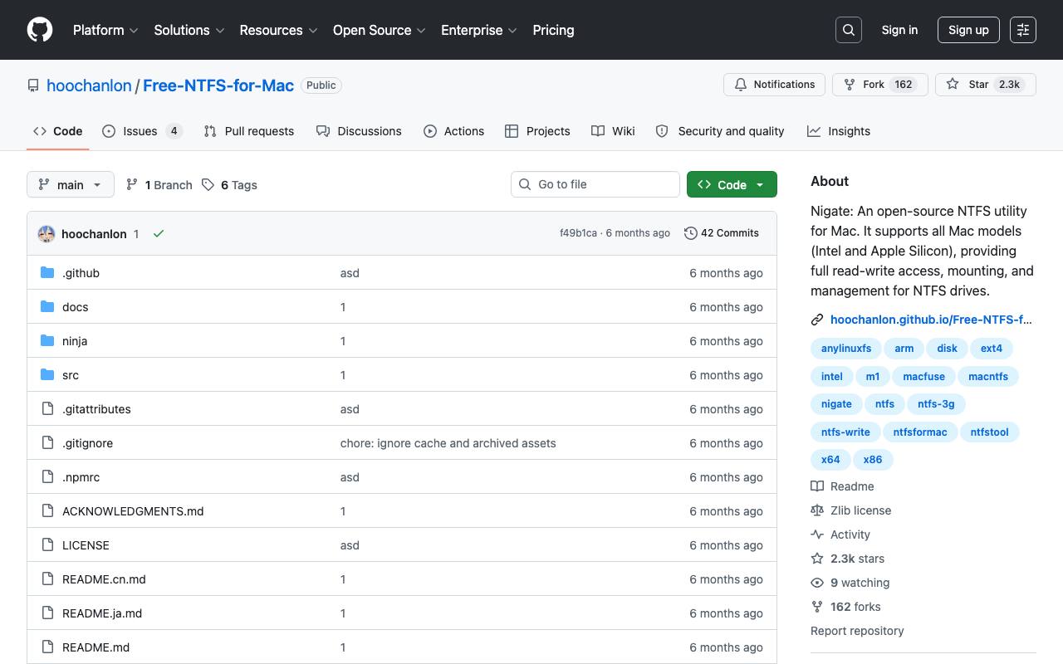Fork the repository with Fork button

(x=879, y=85)
